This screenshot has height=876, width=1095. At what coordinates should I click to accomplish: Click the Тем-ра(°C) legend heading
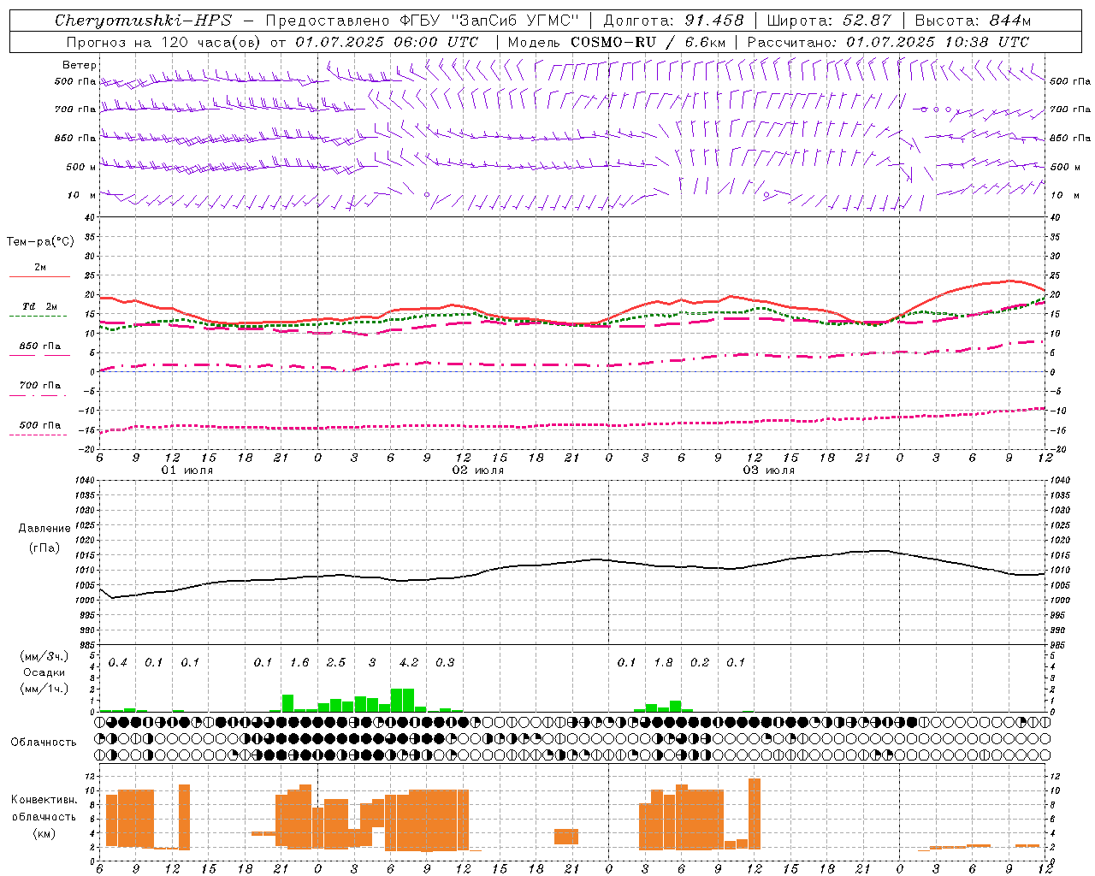click(40, 242)
